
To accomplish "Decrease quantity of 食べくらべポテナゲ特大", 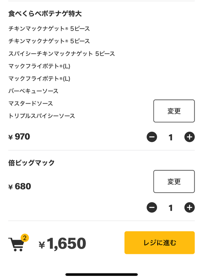I will pyautogui.click(x=152, y=137).
